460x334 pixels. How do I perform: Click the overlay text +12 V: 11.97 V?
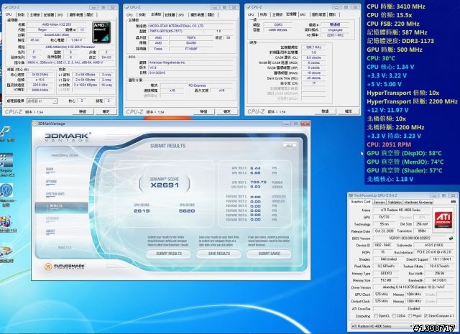pos(387,110)
